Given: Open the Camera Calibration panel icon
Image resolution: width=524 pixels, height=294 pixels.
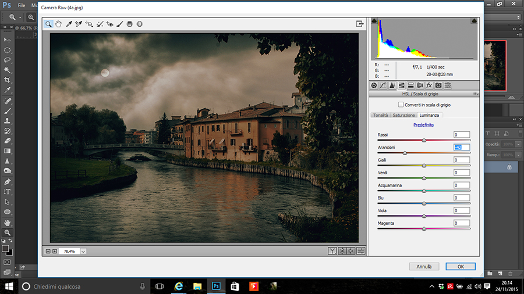Looking at the screenshot, I should click(x=438, y=85).
